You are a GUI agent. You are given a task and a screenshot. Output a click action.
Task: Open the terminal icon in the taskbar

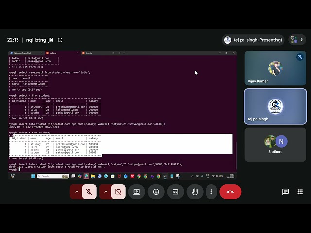tap(165, 176)
